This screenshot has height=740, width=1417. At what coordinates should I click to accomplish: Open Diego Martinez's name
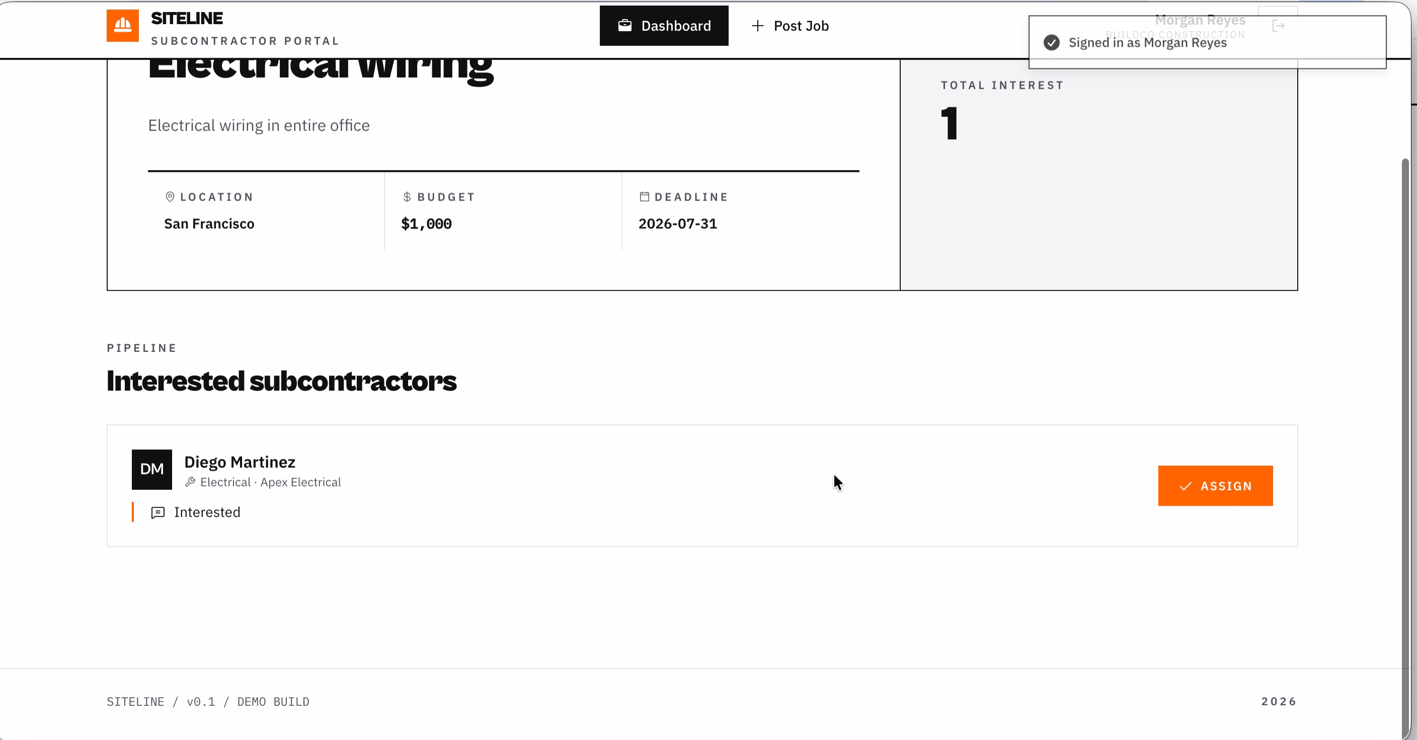coord(240,462)
